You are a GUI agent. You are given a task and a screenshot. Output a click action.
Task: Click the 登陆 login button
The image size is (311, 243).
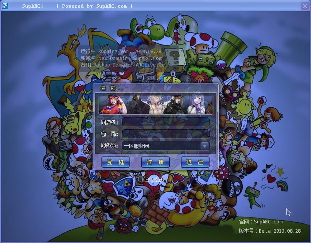(116, 162)
